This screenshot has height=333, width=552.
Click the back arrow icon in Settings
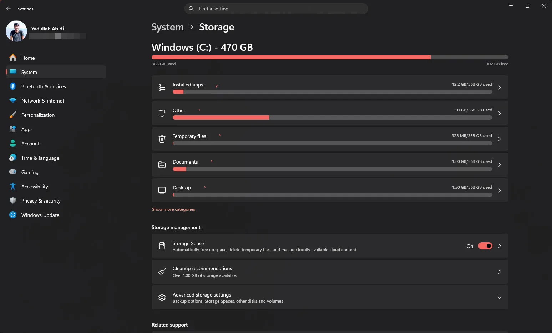(9, 9)
